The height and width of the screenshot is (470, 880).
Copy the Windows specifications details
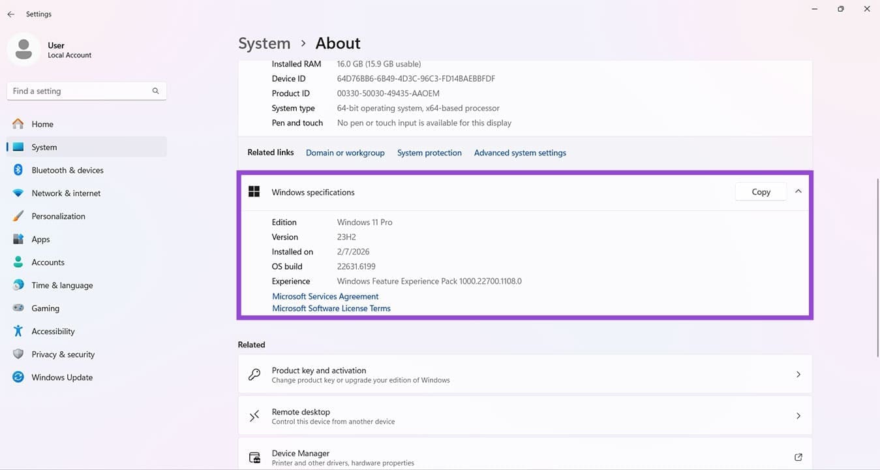pyautogui.click(x=760, y=191)
